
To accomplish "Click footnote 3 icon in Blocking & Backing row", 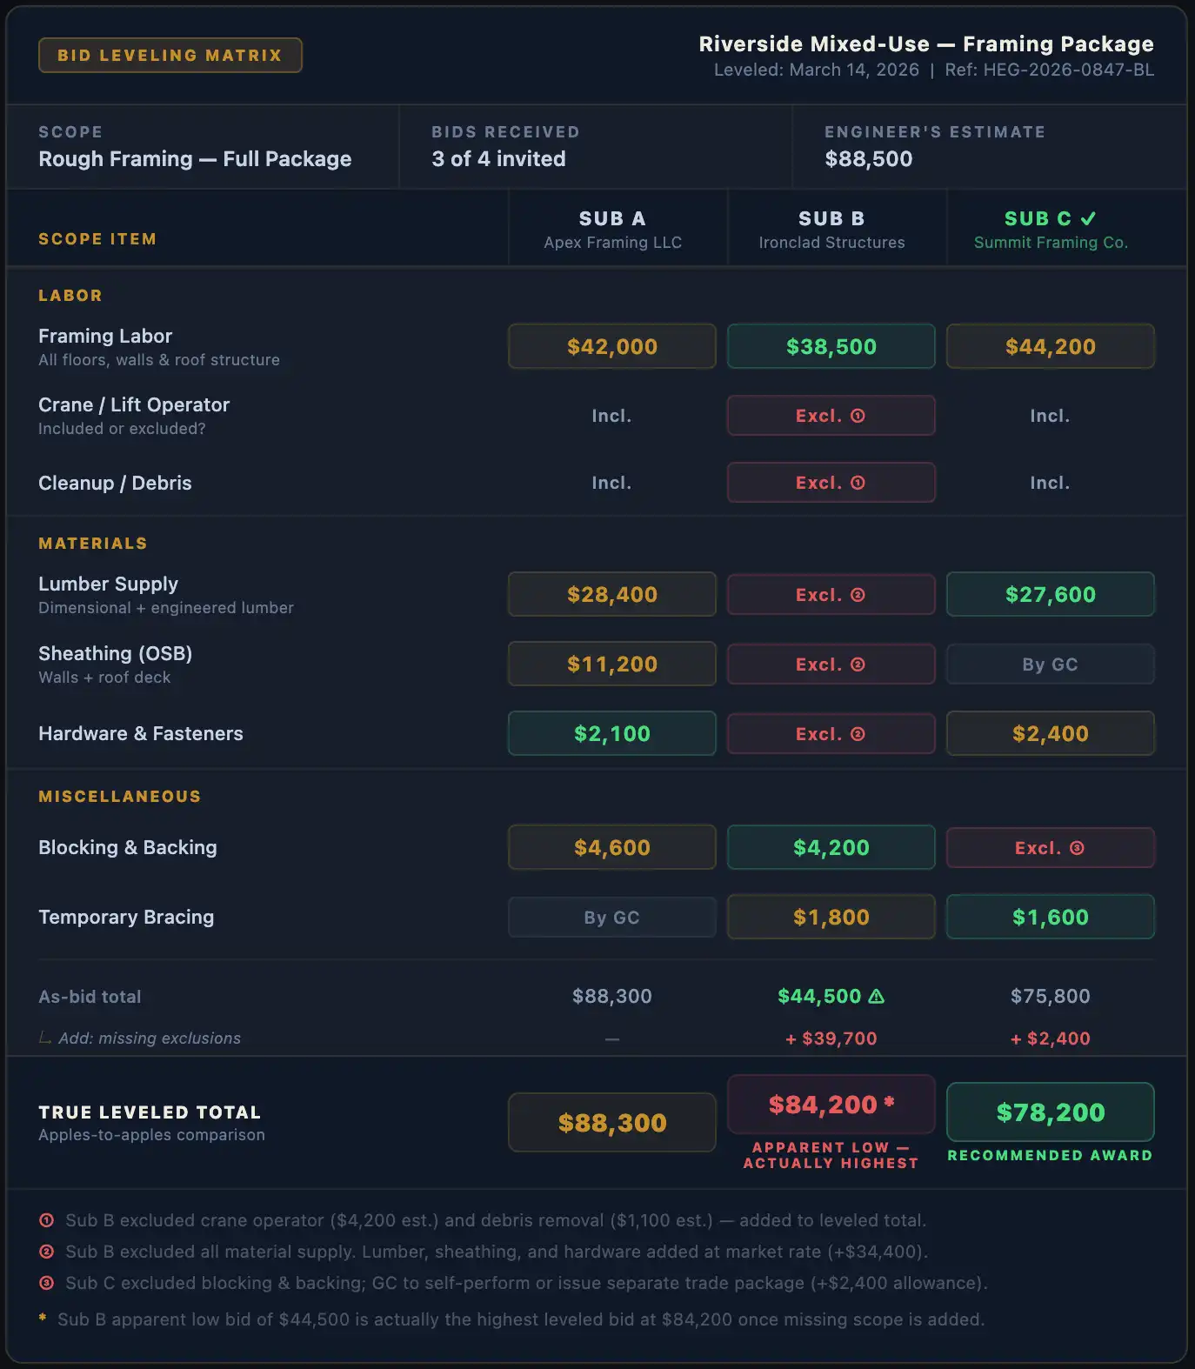I will point(1077,848).
